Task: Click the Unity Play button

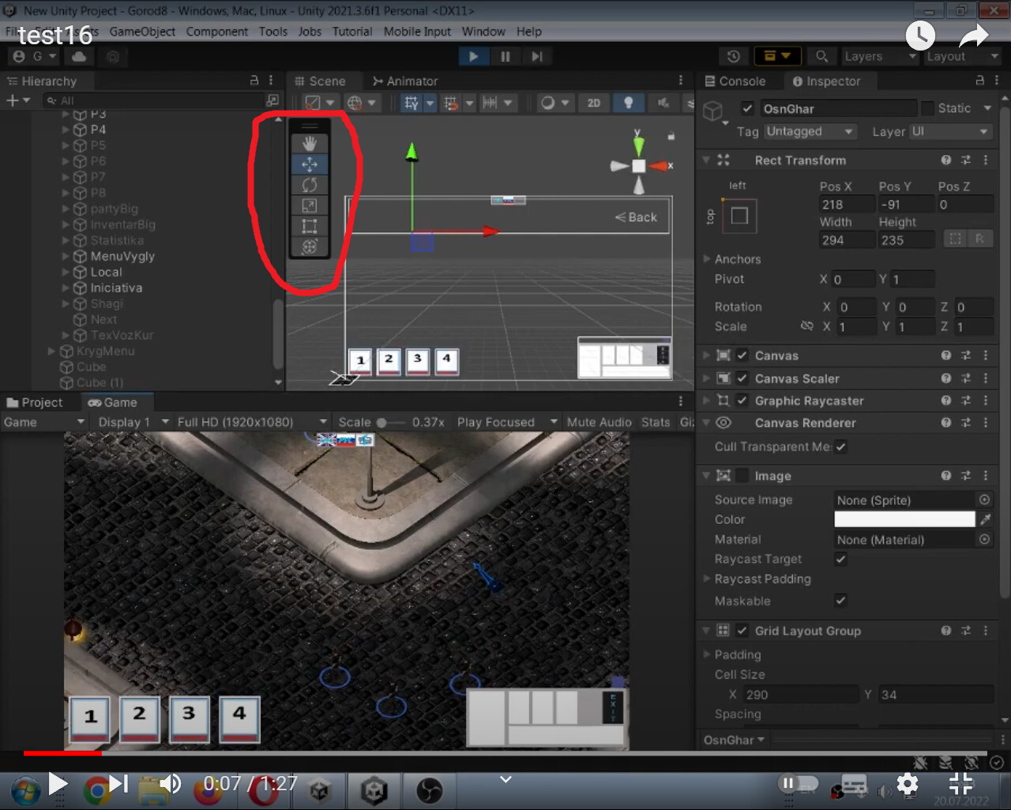Action: (x=473, y=56)
